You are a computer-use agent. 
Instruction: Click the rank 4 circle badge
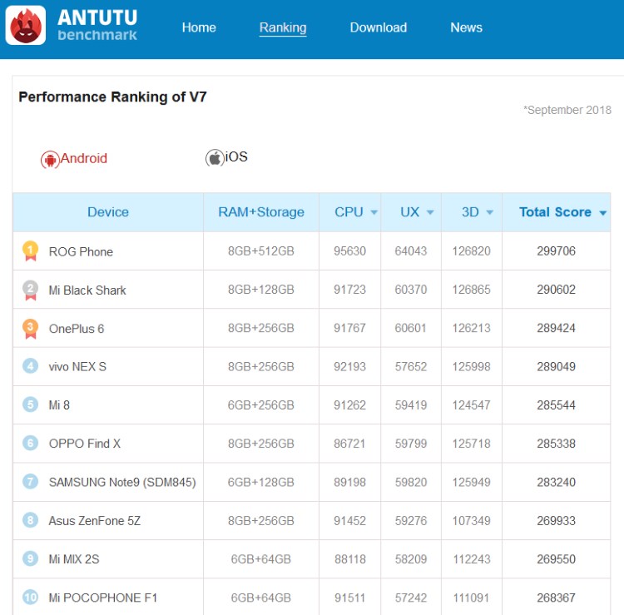coord(30,366)
